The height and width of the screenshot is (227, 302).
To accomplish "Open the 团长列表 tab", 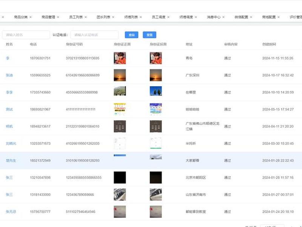I will pyautogui.click(x=103, y=17).
